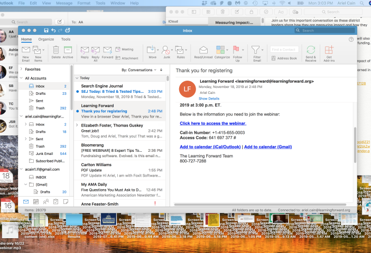Click Show Details under sender
Screen dimensions: 371x253
pos(209,99)
